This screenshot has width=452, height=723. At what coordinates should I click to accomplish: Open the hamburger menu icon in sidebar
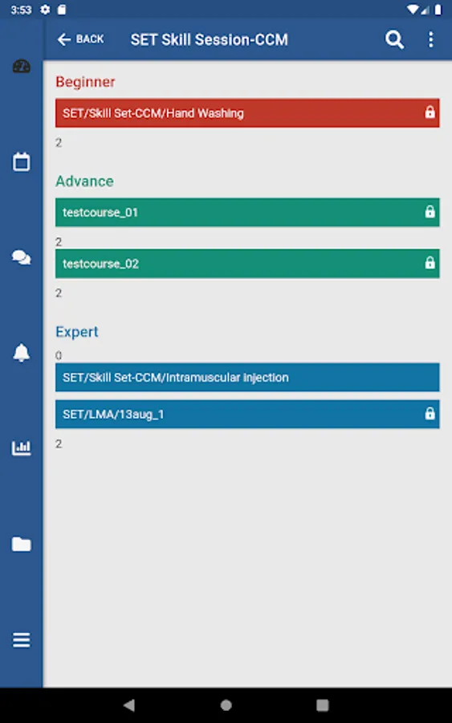[x=21, y=640]
